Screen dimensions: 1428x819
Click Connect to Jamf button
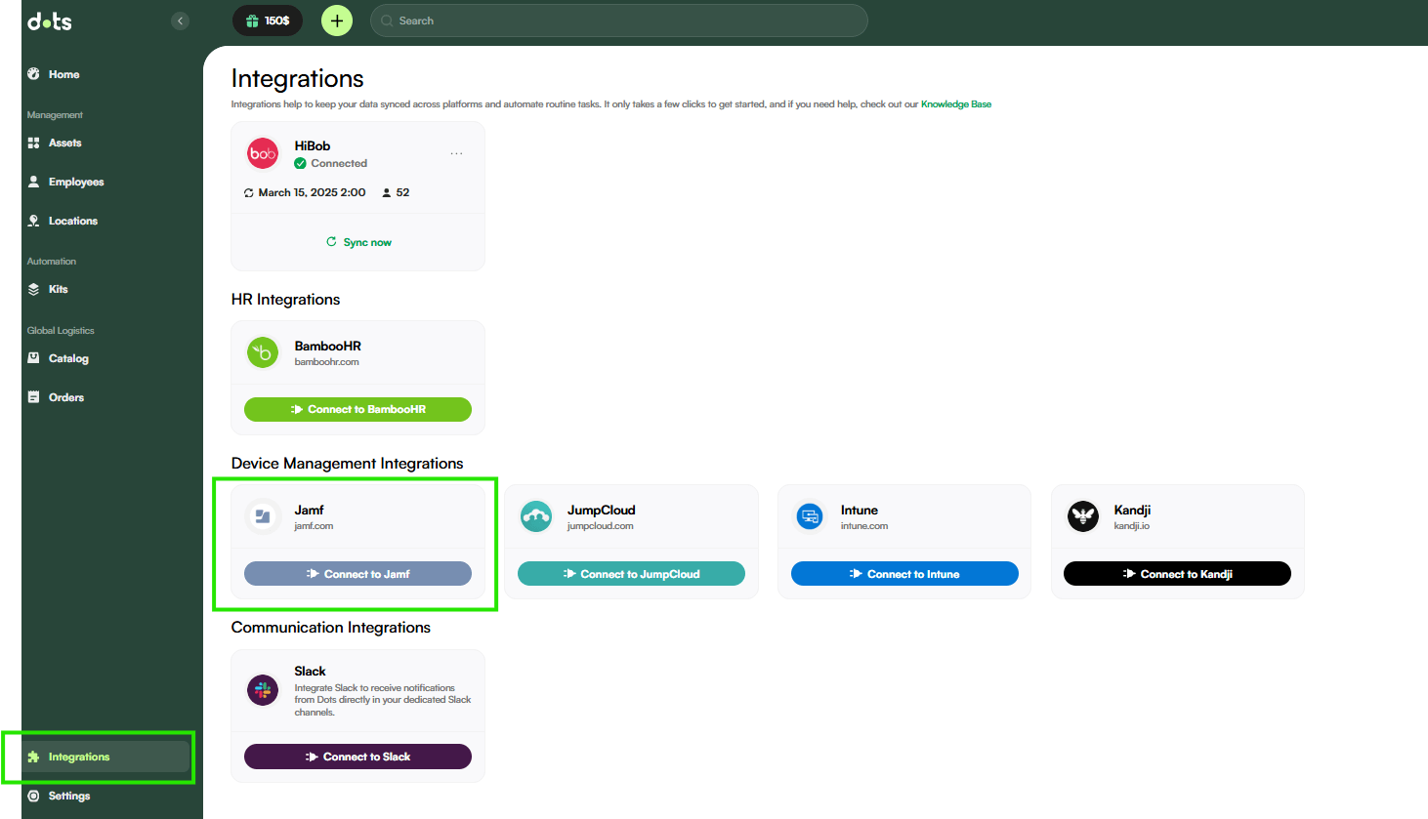click(357, 574)
